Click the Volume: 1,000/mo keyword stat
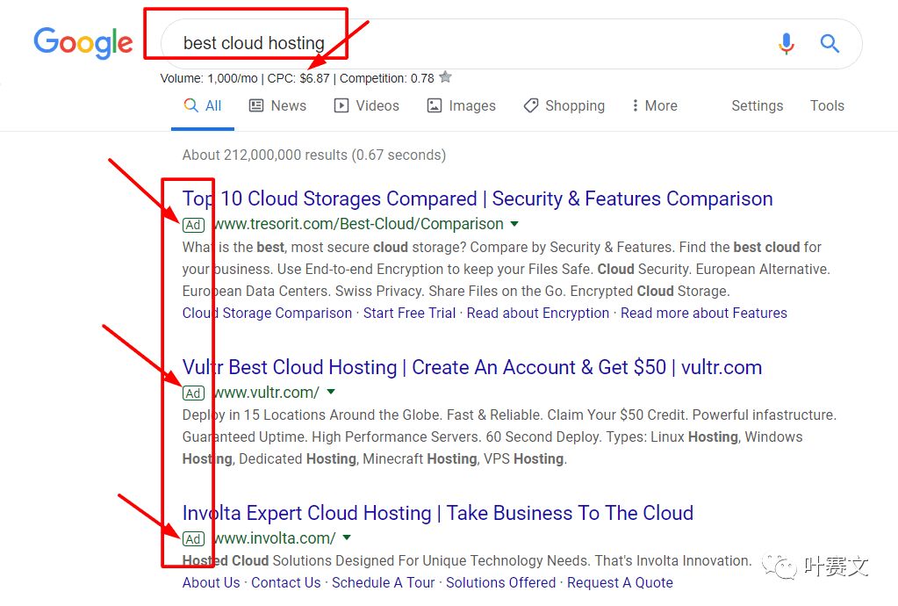Viewport: 898px width, 606px height. pyautogui.click(x=209, y=78)
